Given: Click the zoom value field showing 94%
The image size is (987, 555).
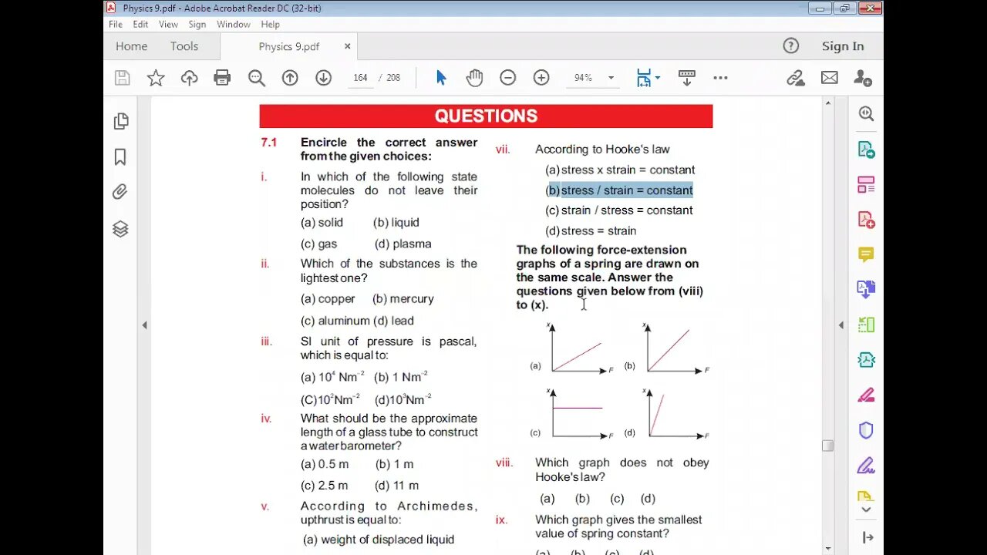Looking at the screenshot, I should coord(584,78).
